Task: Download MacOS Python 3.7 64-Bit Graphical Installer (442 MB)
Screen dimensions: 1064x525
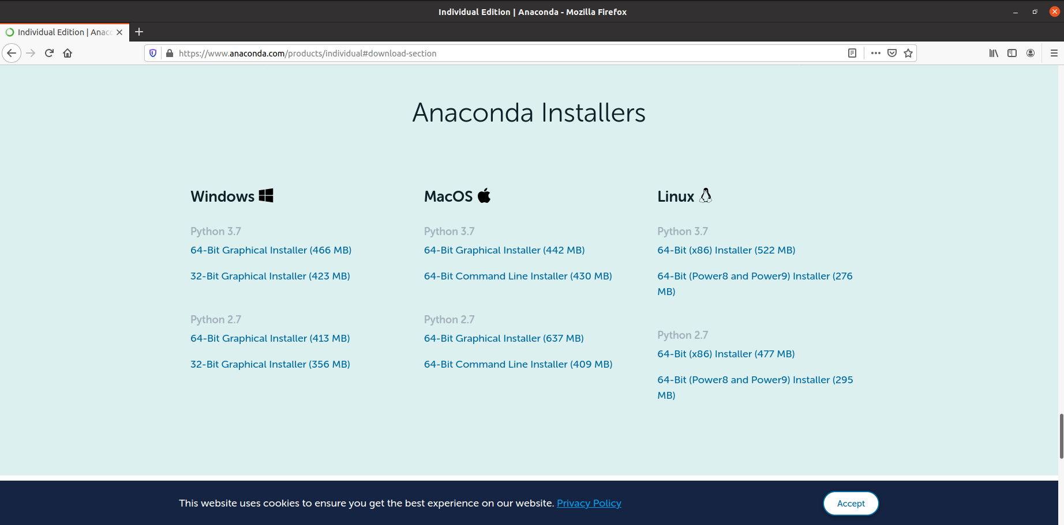Action: coord(504,250)
